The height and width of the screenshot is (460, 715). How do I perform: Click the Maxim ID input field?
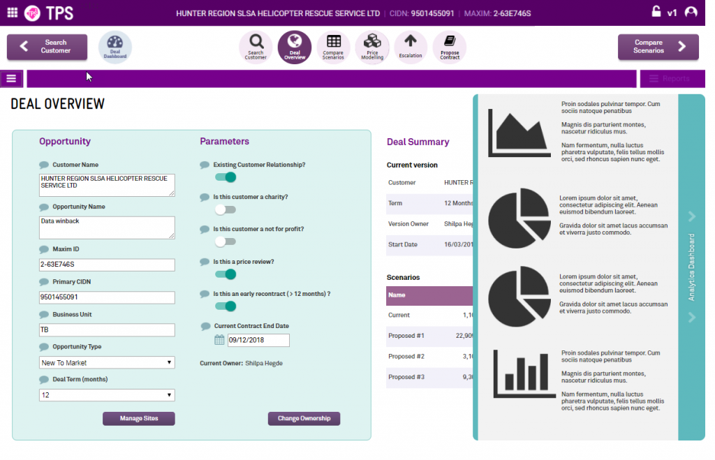[107, 265]
